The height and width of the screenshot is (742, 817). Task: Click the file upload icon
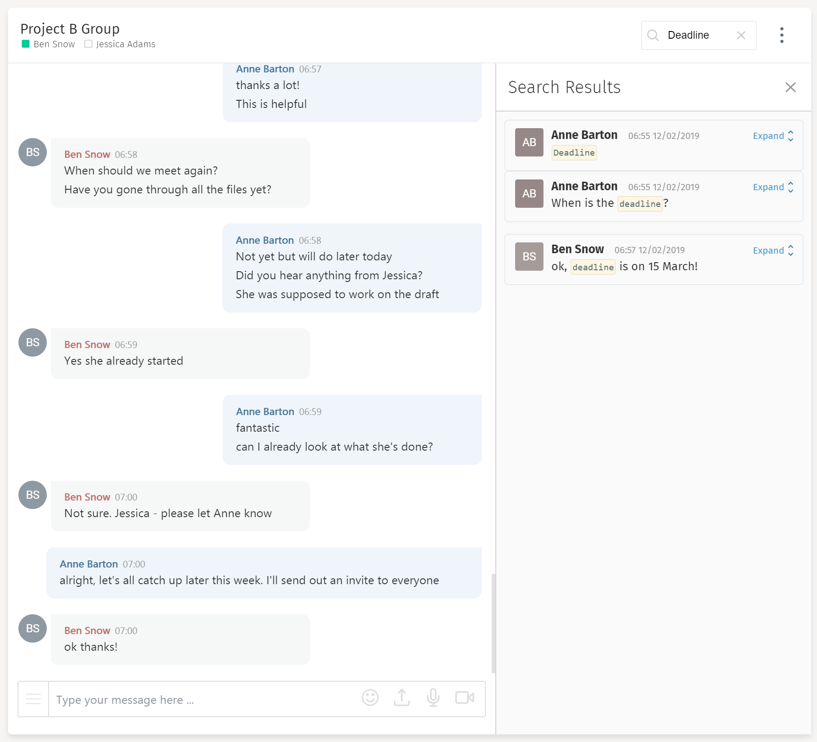click(402, 698)
